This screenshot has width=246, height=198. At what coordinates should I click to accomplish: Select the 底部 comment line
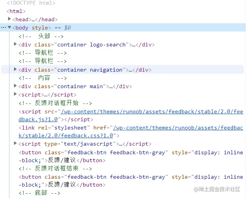39,193
